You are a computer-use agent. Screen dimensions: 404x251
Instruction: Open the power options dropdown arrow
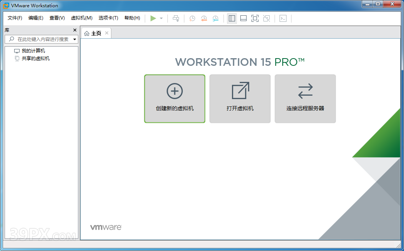[161, 18]
